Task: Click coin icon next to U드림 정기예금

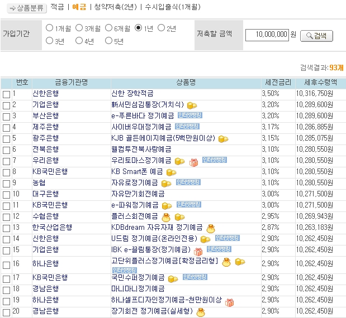Action: pyautogui.click(x=205, y=239)
